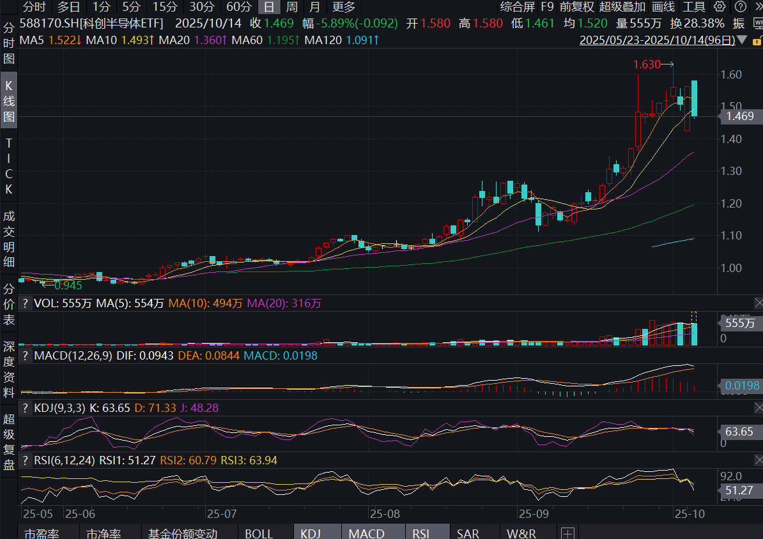The height and width of the screenshot is (539, 763).
Task: Open the 更多 periods dropdown
Action: point(344,7)
